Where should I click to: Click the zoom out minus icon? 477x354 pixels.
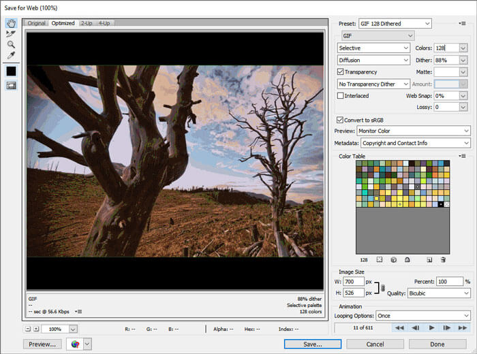[x=28, y=329]
